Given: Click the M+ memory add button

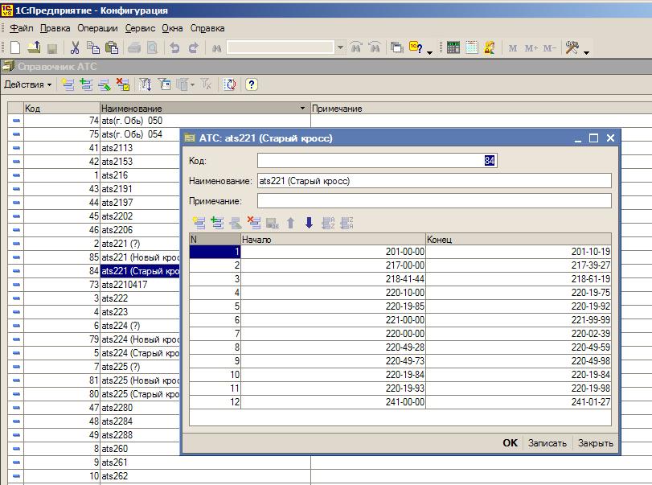Looking at the screenshot, I should [x=531, y=48].
